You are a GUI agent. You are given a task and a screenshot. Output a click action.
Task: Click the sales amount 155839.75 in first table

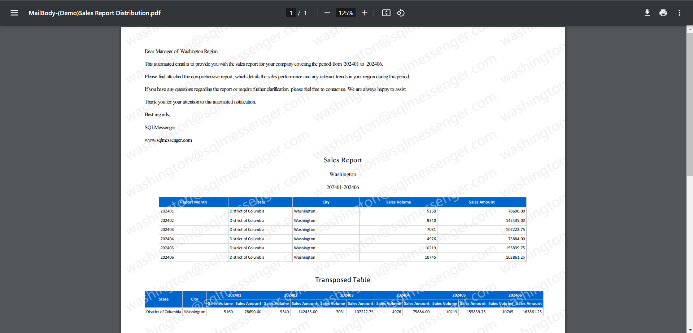tap(515, 248)
